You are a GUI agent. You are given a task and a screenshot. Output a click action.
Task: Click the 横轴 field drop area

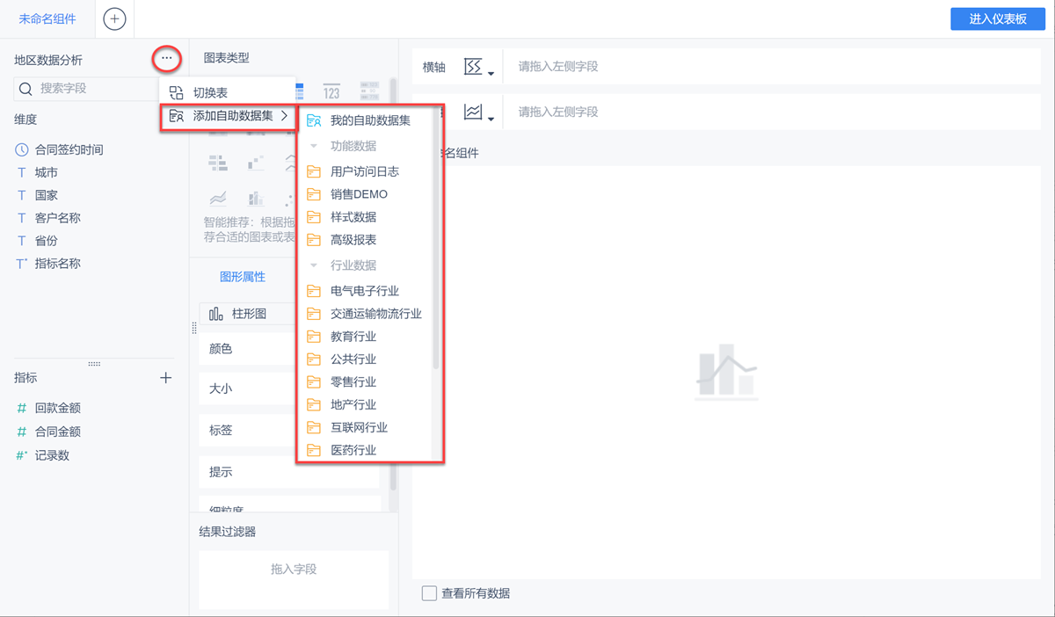tap(774, 67)
